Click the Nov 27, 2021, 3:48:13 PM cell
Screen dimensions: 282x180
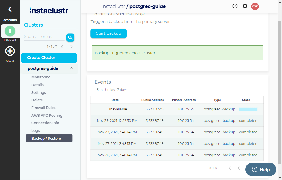pos(117,144)
